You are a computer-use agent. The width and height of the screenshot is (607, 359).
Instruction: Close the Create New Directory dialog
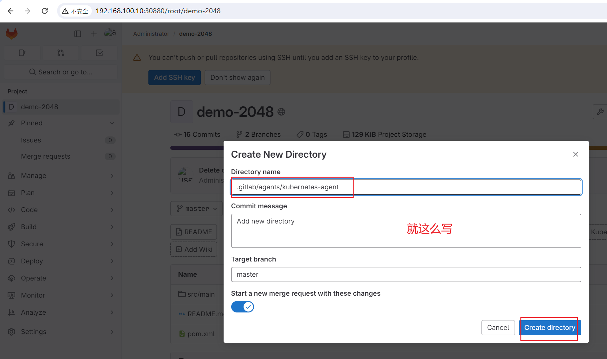pos(576,154)
